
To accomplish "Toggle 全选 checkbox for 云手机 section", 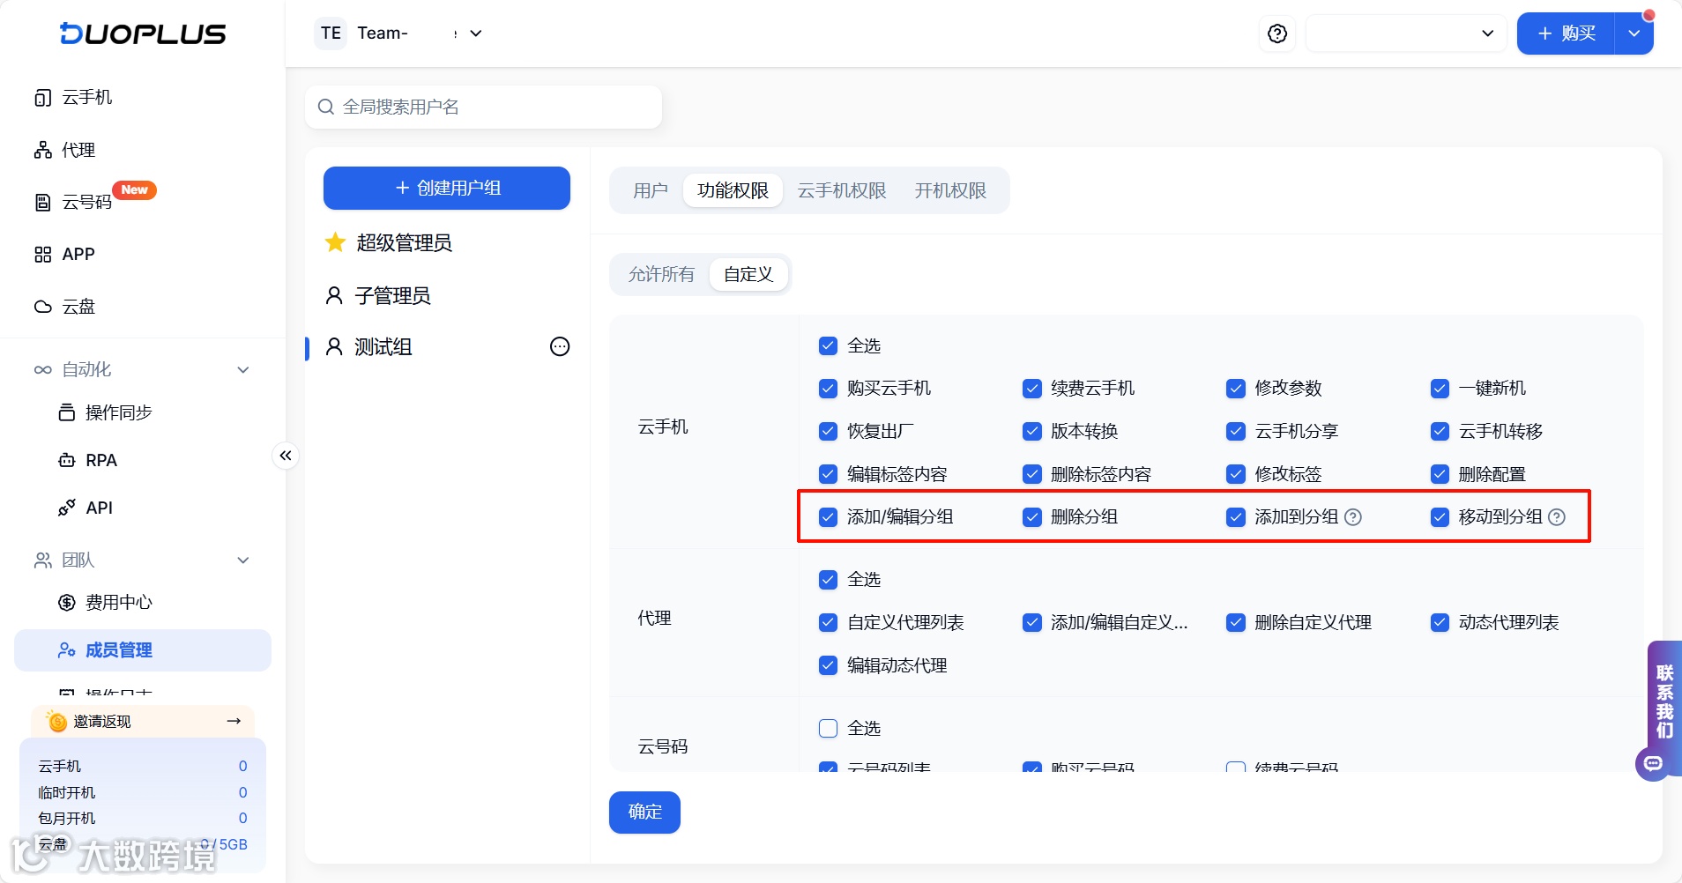I will coord(828,345).
